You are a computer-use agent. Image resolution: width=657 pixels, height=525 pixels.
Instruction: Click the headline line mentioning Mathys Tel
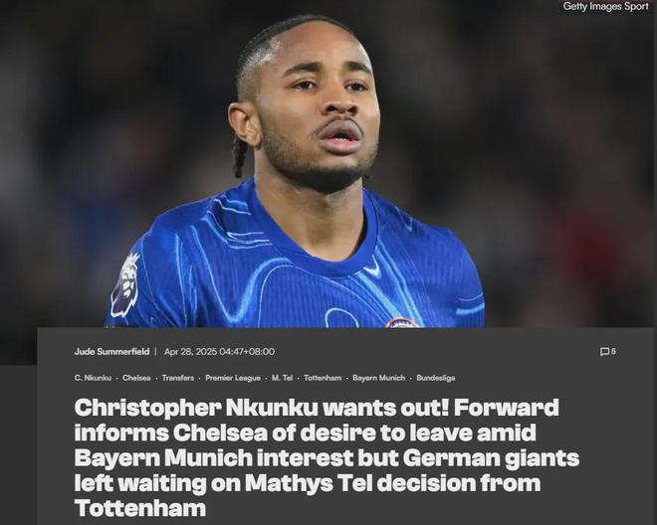tap(308, 482)
